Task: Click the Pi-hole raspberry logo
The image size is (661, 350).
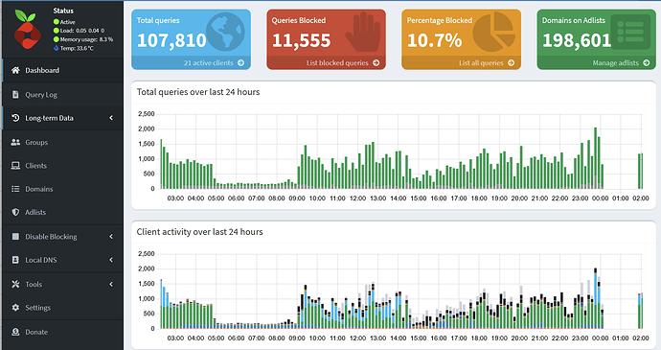Action: 27,30
